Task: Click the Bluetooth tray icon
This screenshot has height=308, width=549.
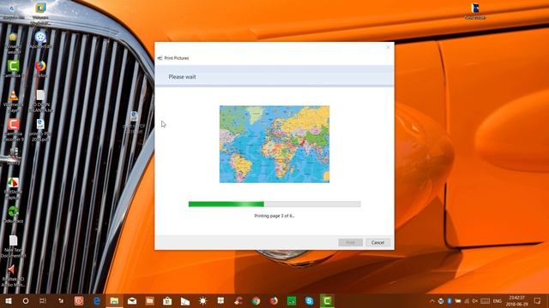Action: 449,300
